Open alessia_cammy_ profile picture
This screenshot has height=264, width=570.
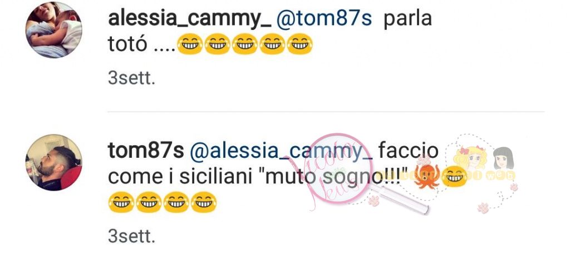pos(54,30)
